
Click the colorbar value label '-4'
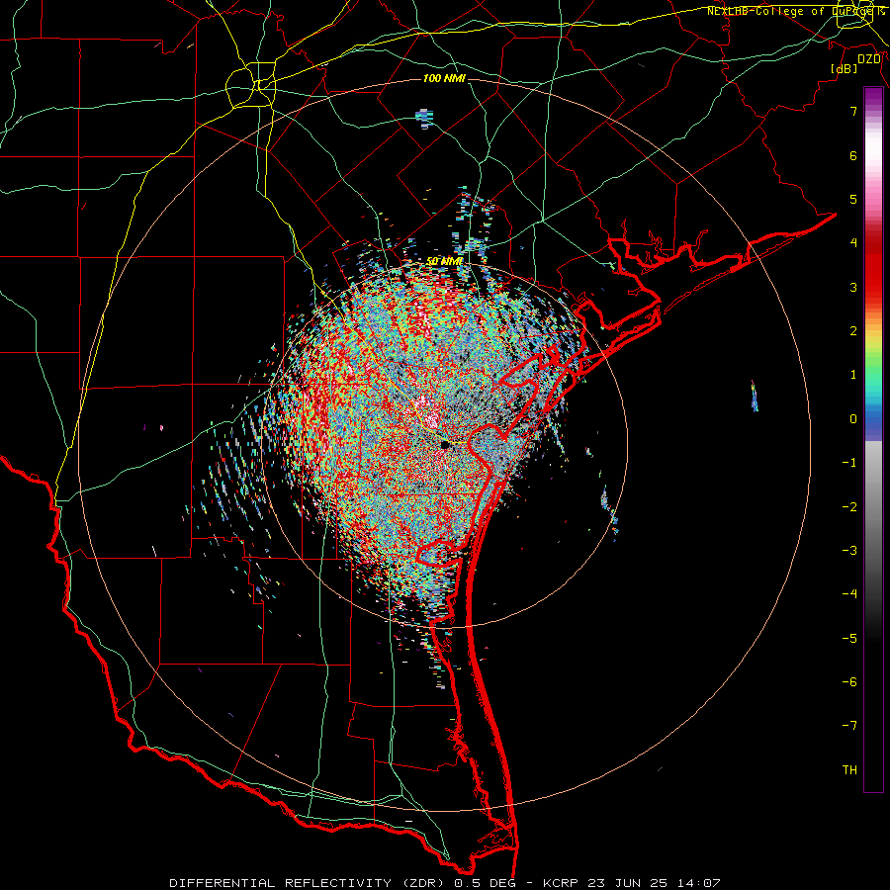(849, 593)
